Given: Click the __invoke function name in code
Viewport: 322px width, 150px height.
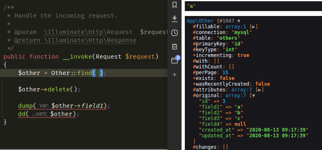Looking at the screenshot, I should click(x=77, y=57).
